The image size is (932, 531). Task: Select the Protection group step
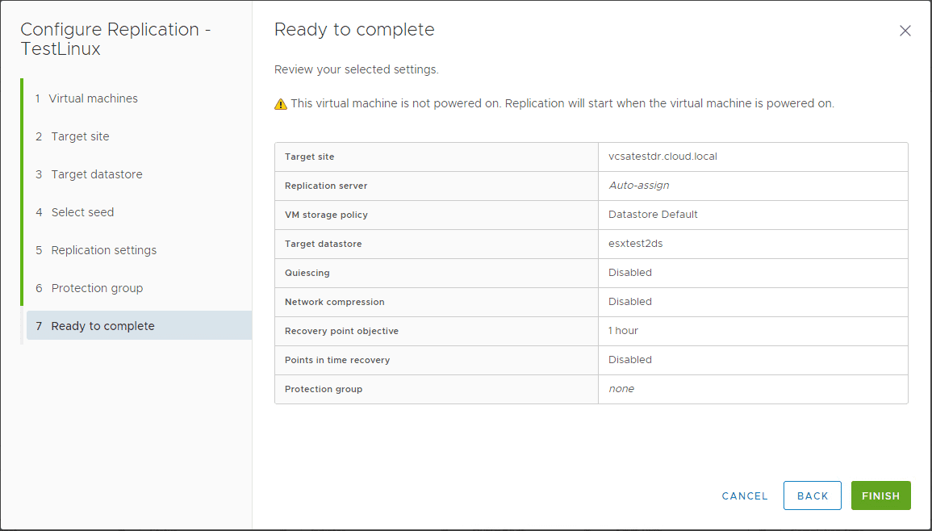[98, 287]
